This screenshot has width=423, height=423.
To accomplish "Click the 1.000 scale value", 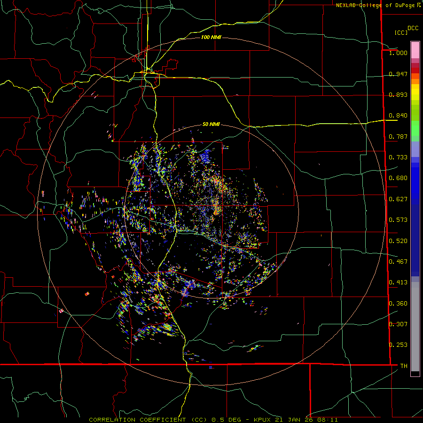I will click(398, 53).
